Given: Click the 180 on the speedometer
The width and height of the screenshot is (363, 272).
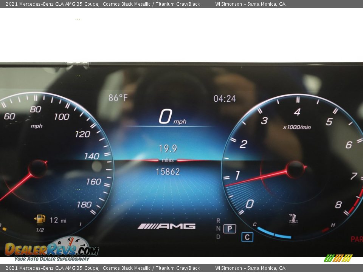Looking at the screenshot, I should (84, 205).
